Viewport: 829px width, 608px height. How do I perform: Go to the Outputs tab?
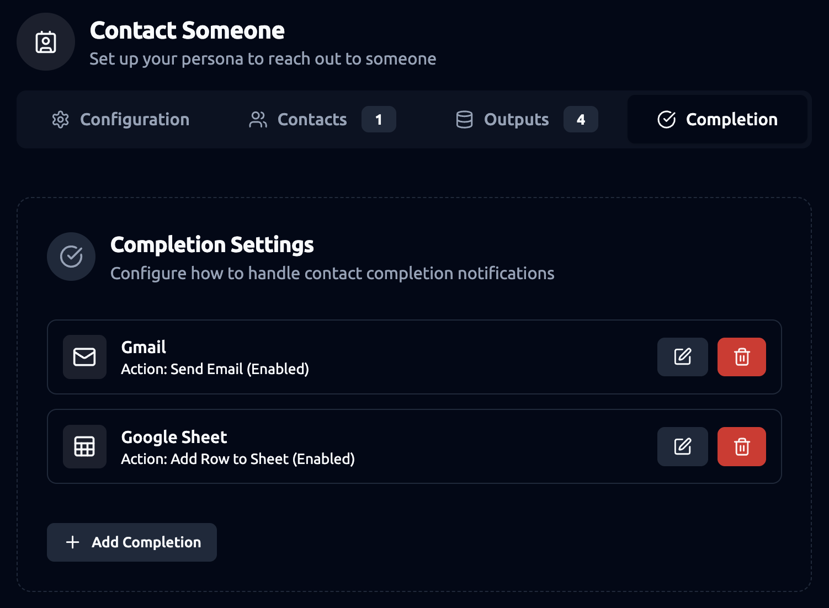click(x=516, y=120)
